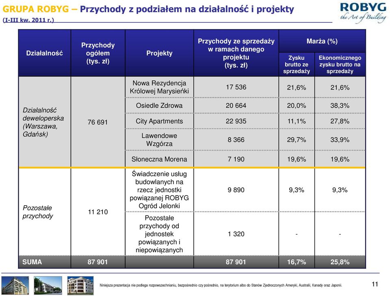
Task: Click the value '11 210'
Action: tap(98, 212)
